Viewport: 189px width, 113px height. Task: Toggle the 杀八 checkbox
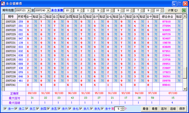tap(81, 109)
